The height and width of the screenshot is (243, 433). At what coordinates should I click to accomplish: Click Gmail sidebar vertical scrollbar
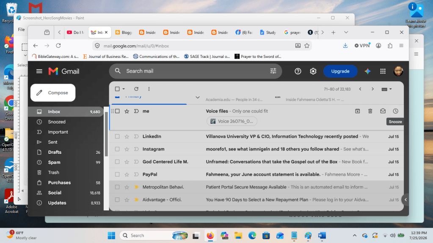[106, 134]
